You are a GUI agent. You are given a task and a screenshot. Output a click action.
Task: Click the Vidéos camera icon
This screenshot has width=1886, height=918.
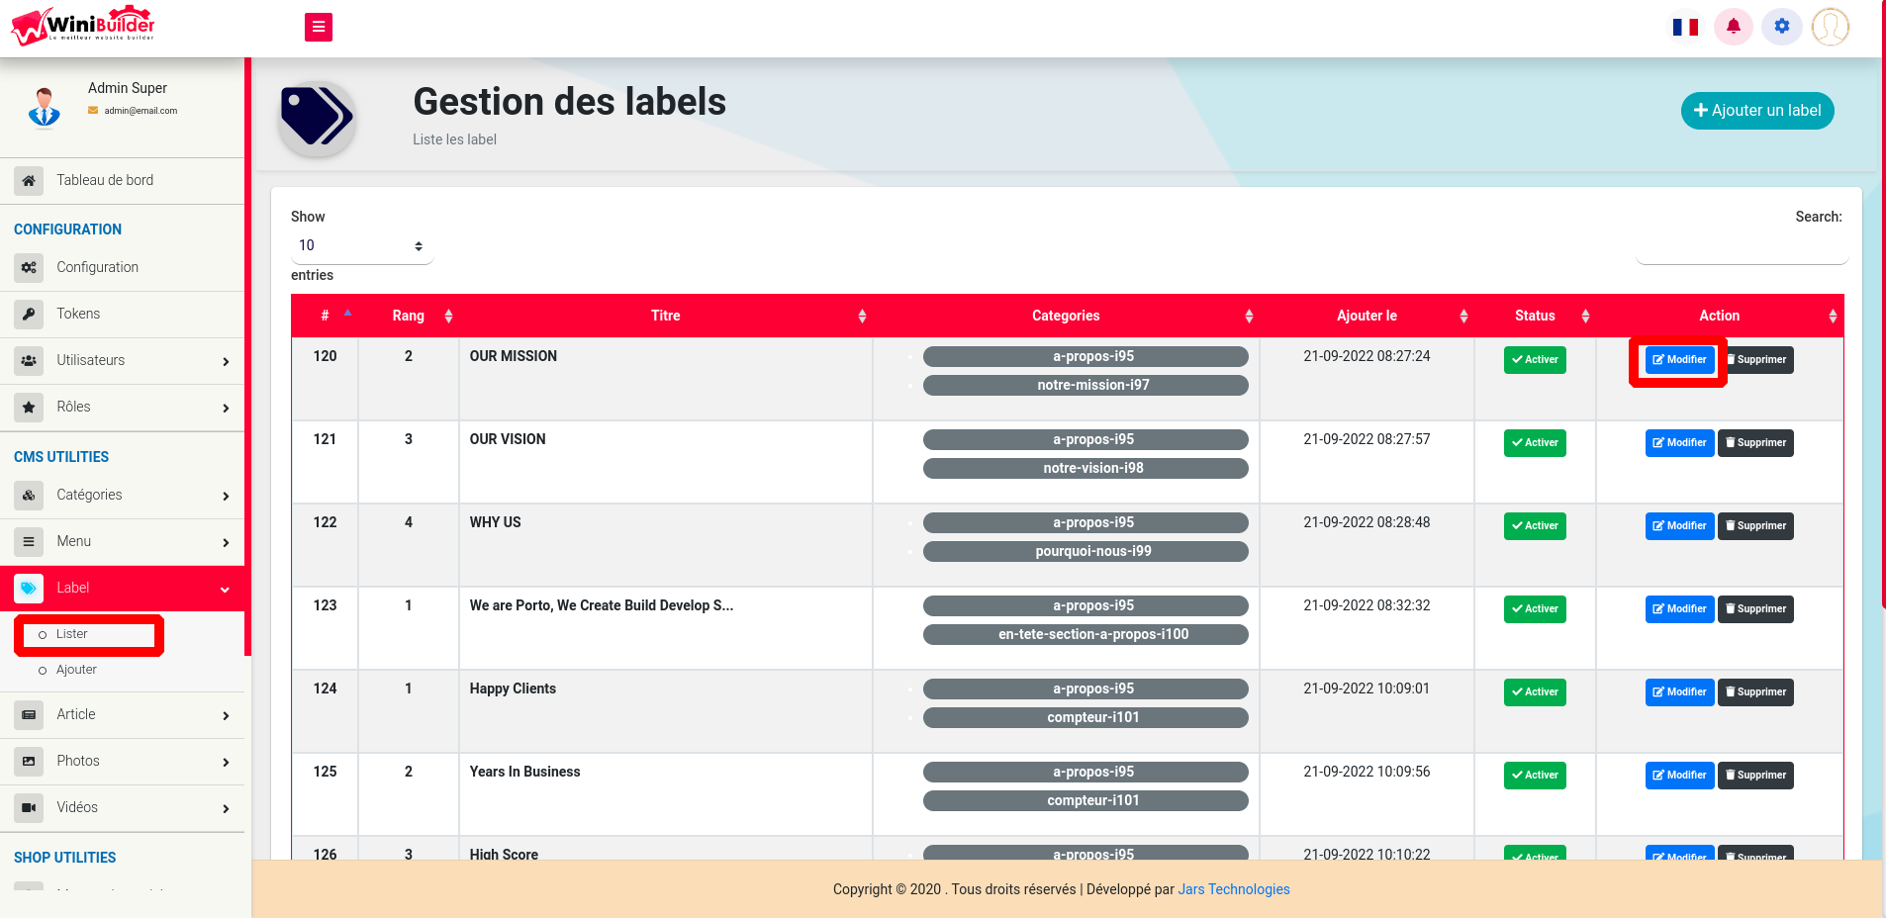pos(29,808)
